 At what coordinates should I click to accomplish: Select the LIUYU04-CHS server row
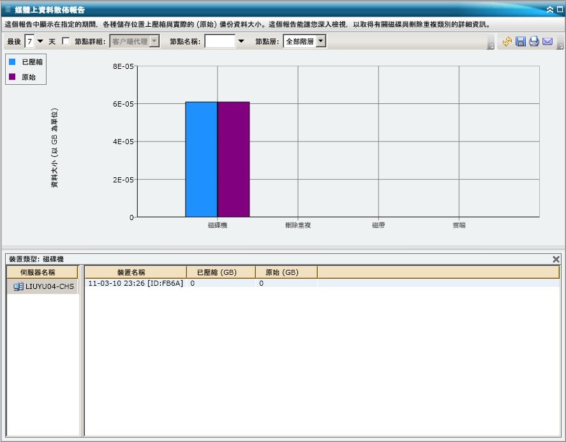click(x=43, y=286)
